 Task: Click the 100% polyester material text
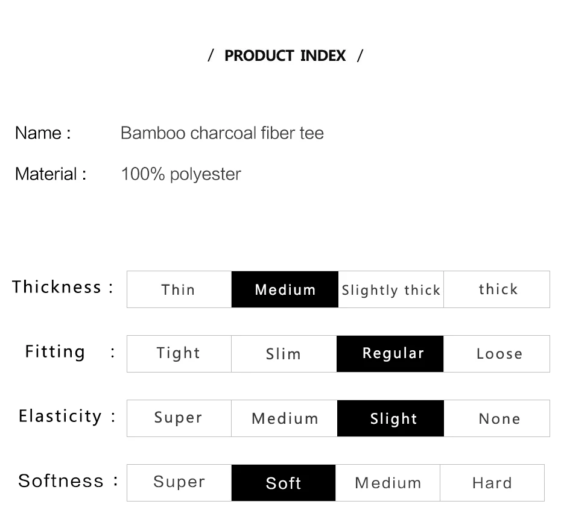[181, 174]
